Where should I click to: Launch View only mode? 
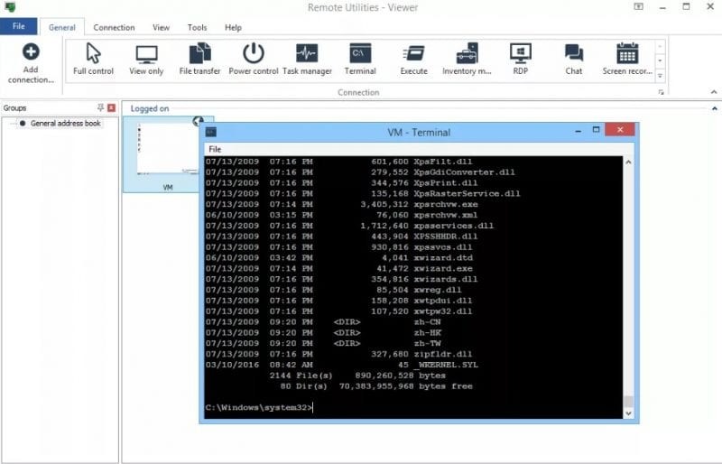coord(146,60)
